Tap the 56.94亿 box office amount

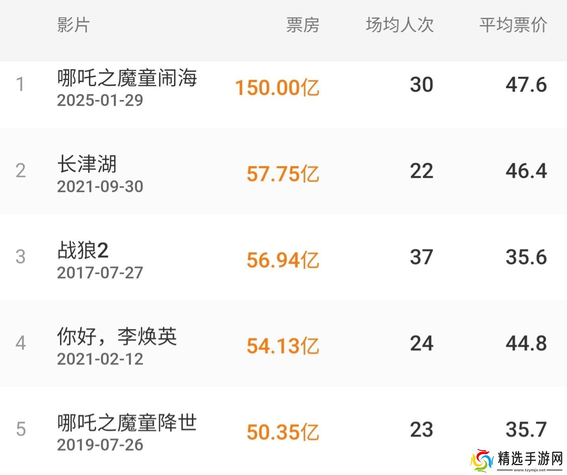[x=283, y=260]
